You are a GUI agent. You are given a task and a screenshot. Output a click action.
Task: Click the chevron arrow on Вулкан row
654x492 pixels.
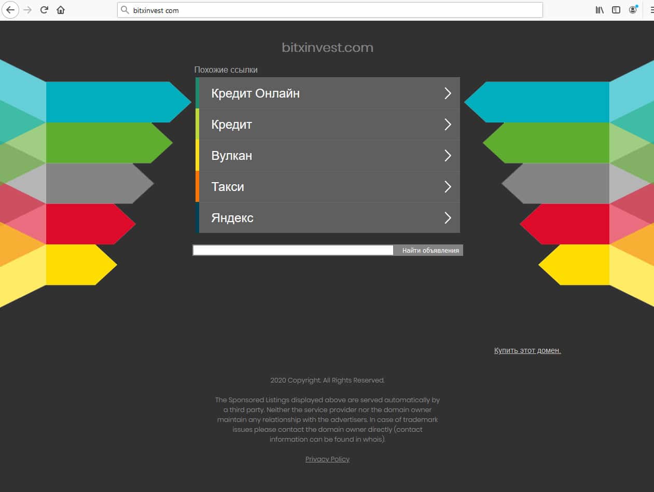tap(448, 155)
